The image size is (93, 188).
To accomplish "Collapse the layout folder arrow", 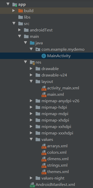I will click(x=31, y=81).
